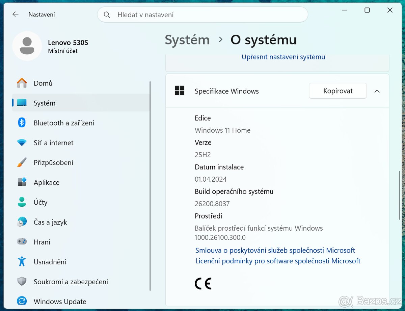Open the Windows Update menu item
405x311 pixels.
pos(60,301)
